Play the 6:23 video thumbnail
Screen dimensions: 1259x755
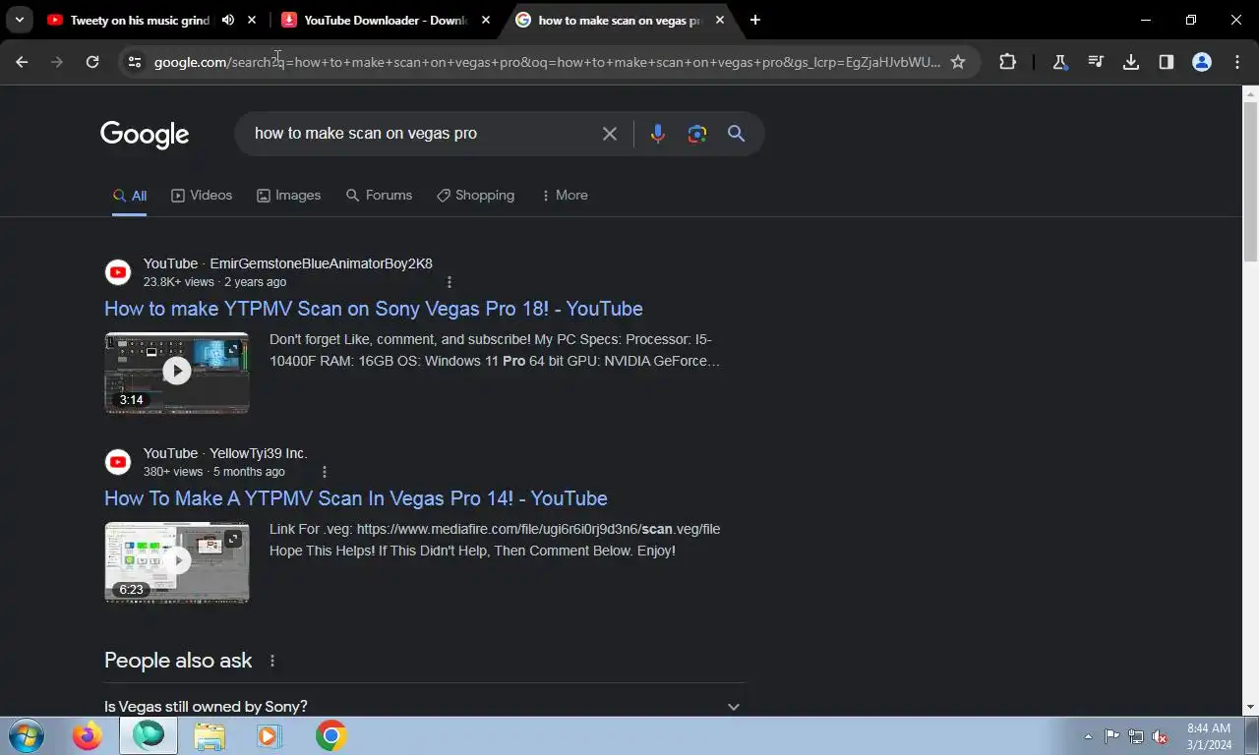177,561
